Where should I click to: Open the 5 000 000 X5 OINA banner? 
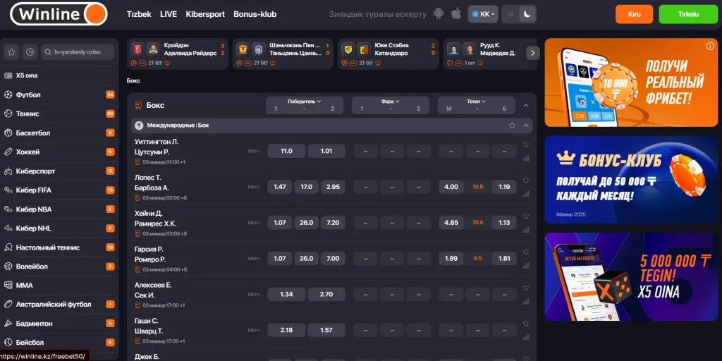[x=631, y=276]
